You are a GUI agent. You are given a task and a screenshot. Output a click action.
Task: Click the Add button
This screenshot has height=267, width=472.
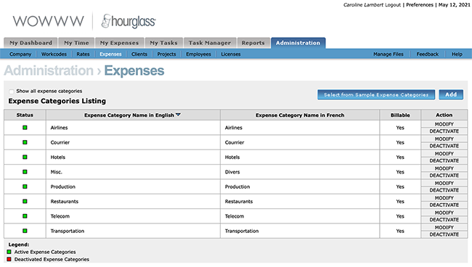pos(451,94)
